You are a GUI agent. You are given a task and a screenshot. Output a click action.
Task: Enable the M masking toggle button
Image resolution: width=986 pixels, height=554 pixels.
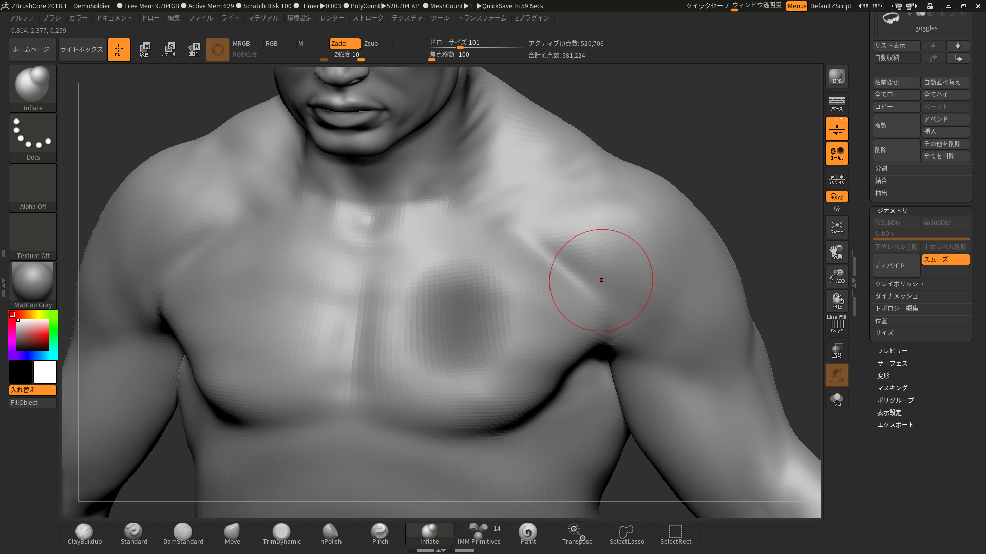[x=300, y=43]
